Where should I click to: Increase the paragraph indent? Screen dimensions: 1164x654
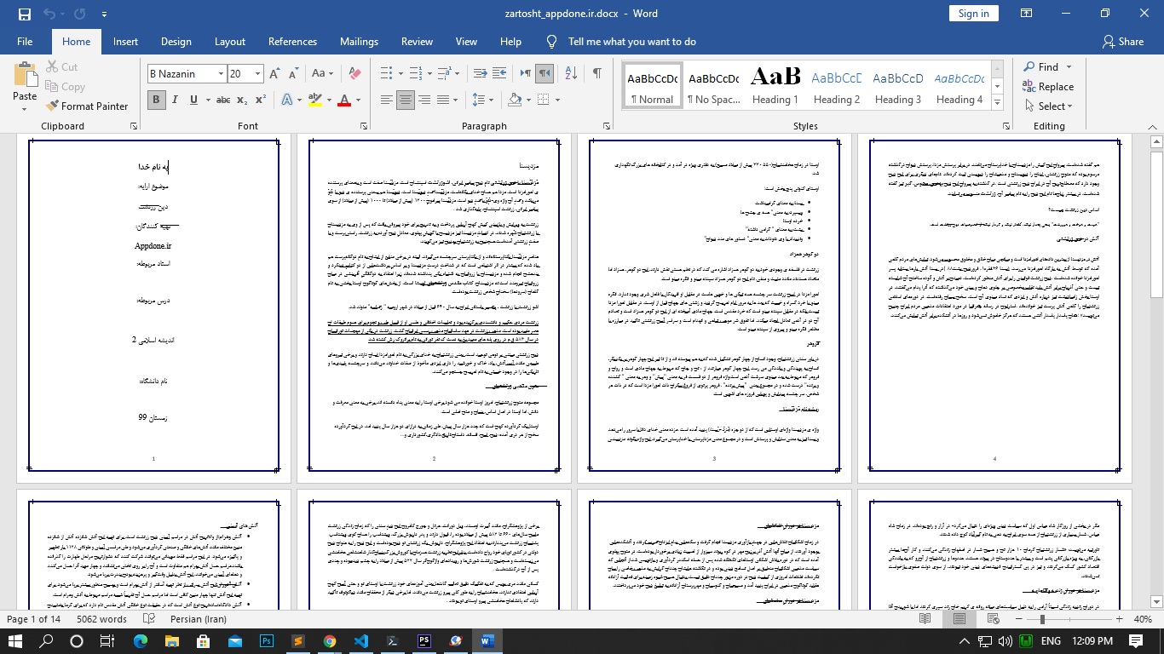(x=498, y=73)
